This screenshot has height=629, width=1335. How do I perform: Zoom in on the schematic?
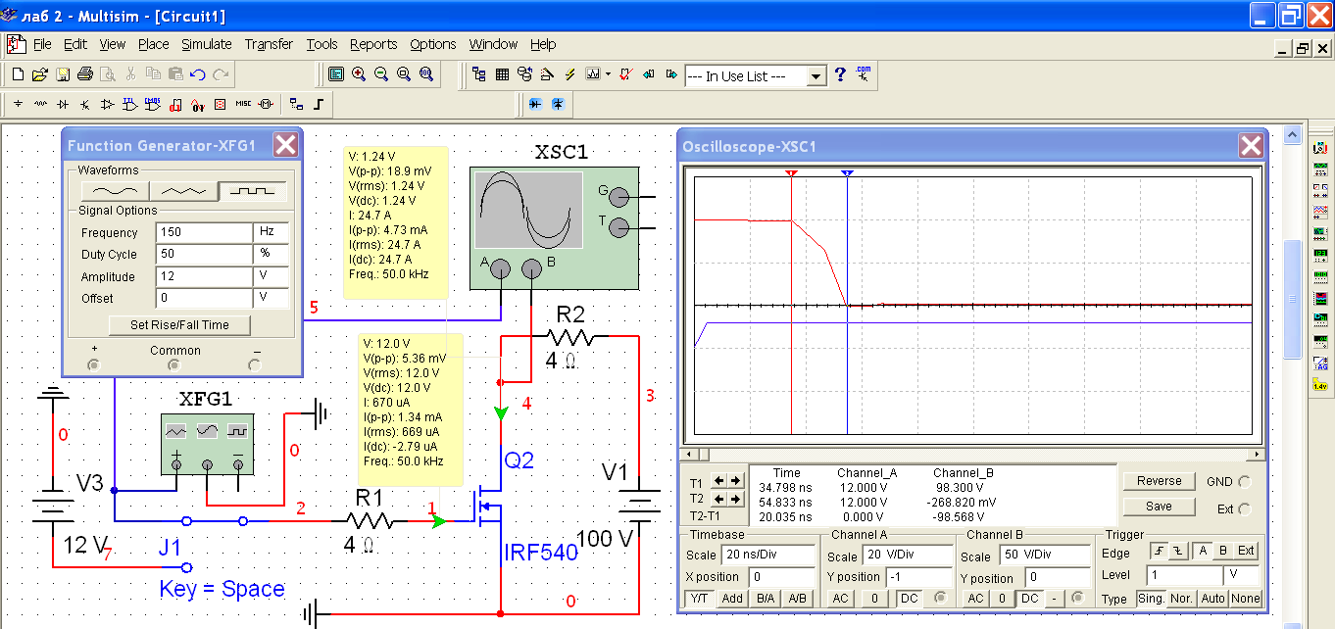(359, 74)
